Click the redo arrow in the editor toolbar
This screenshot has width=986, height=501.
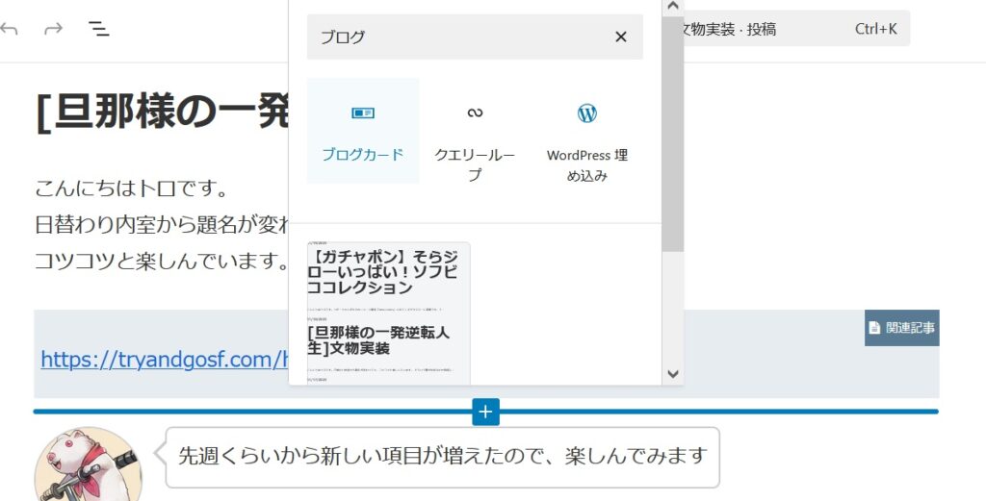54,29
